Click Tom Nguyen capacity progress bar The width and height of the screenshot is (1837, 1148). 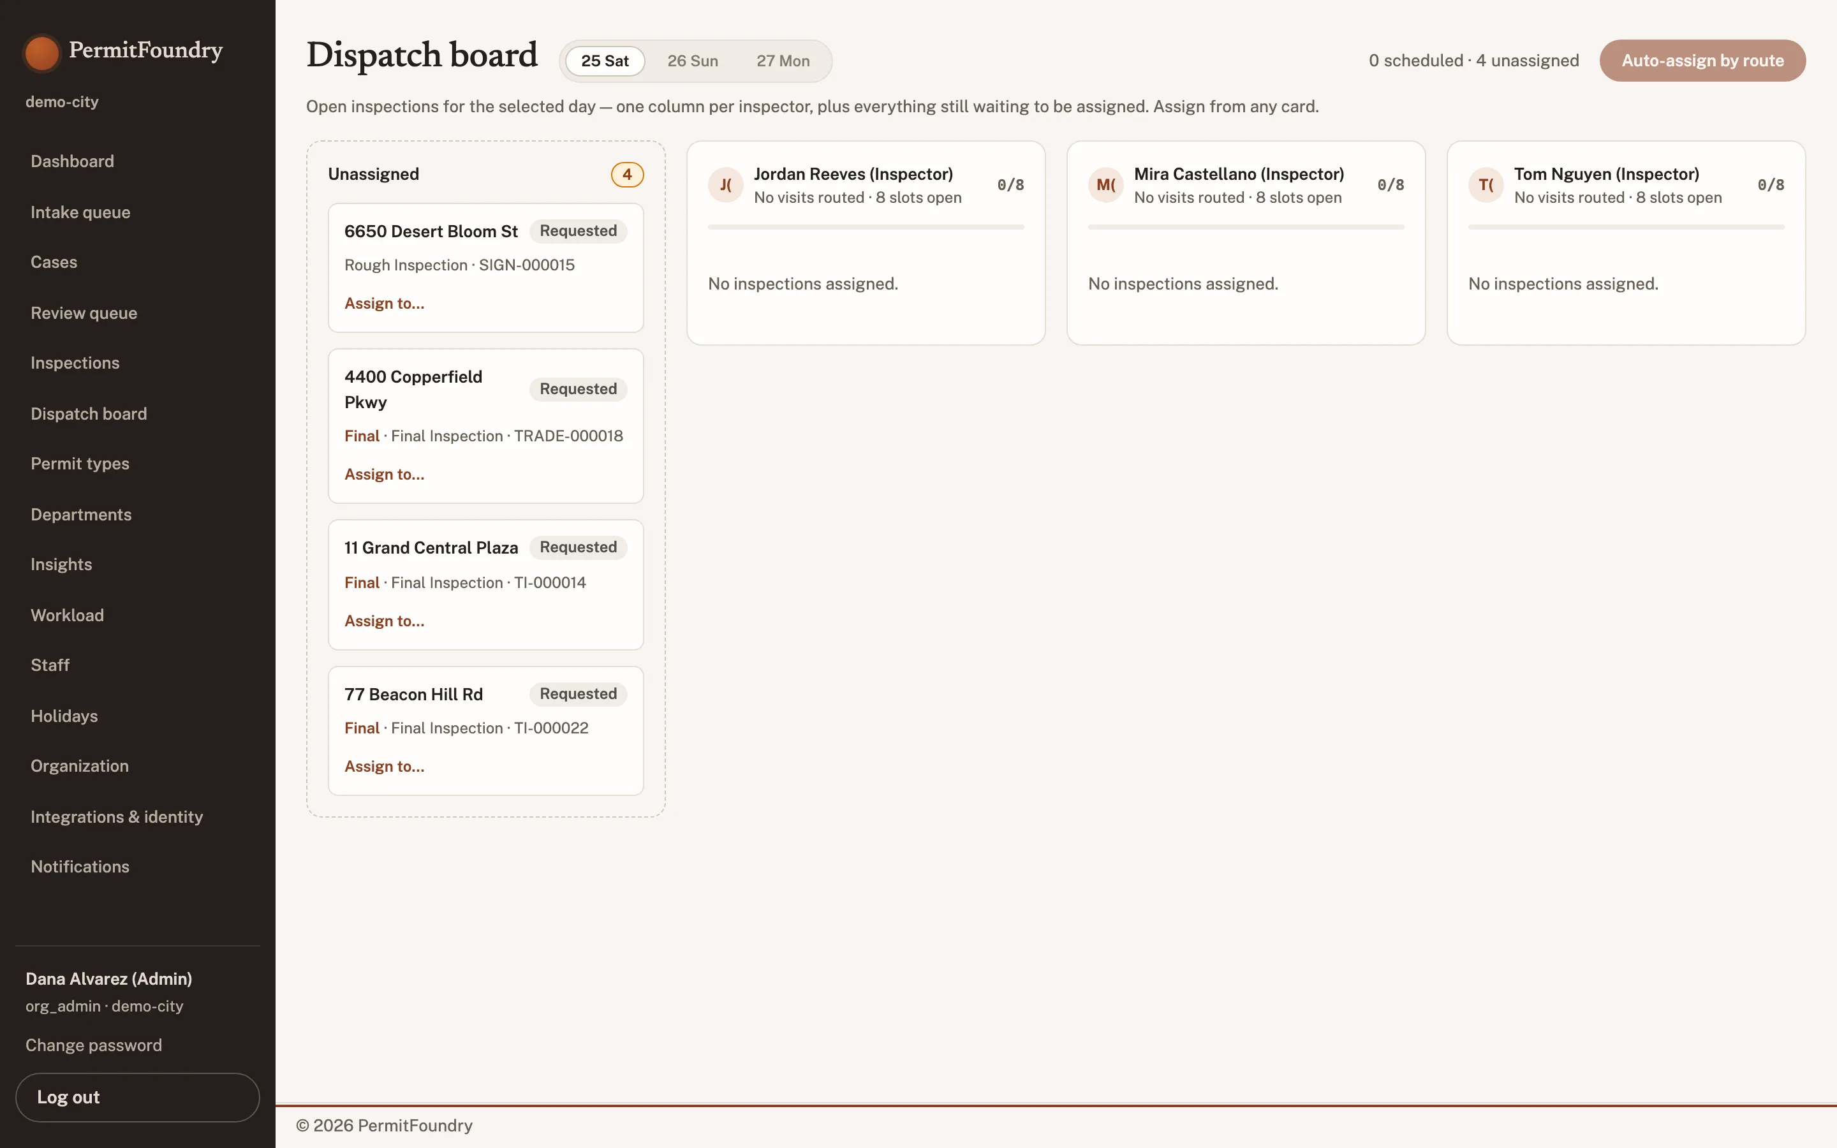tap(1627, 227)
